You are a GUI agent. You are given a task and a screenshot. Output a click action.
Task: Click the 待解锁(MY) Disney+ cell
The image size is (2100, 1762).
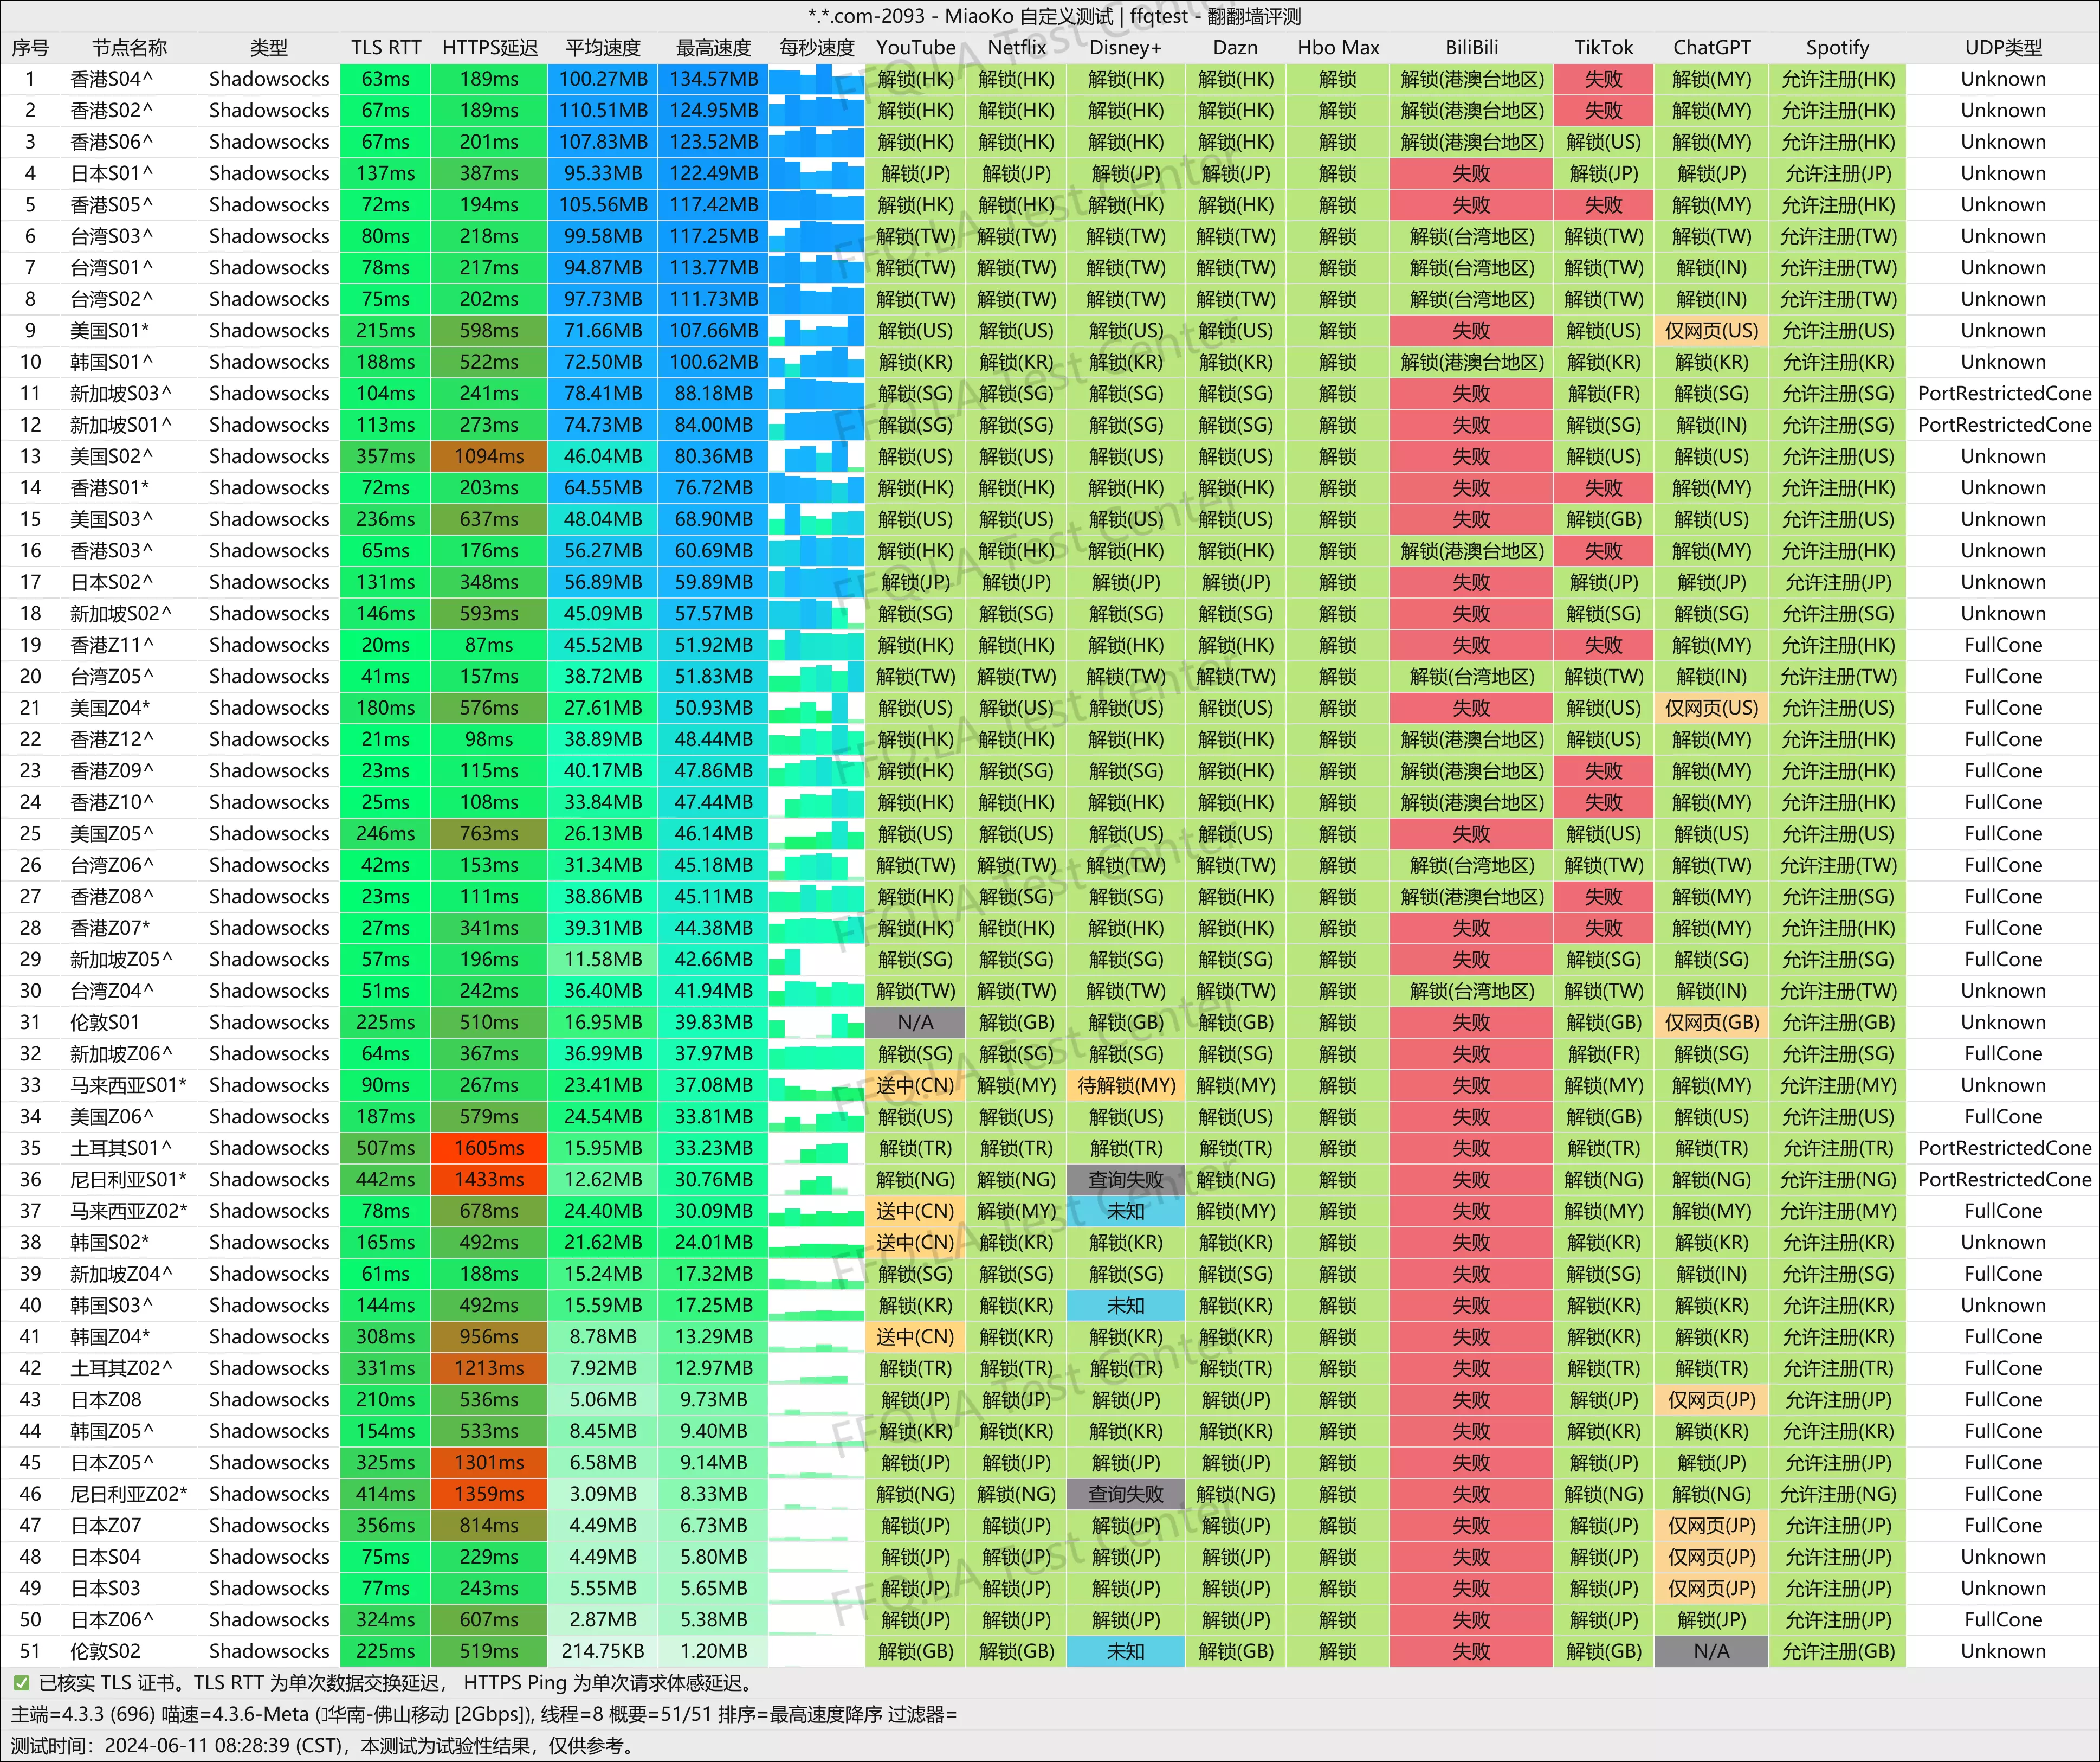[x=1125, y=1085]
